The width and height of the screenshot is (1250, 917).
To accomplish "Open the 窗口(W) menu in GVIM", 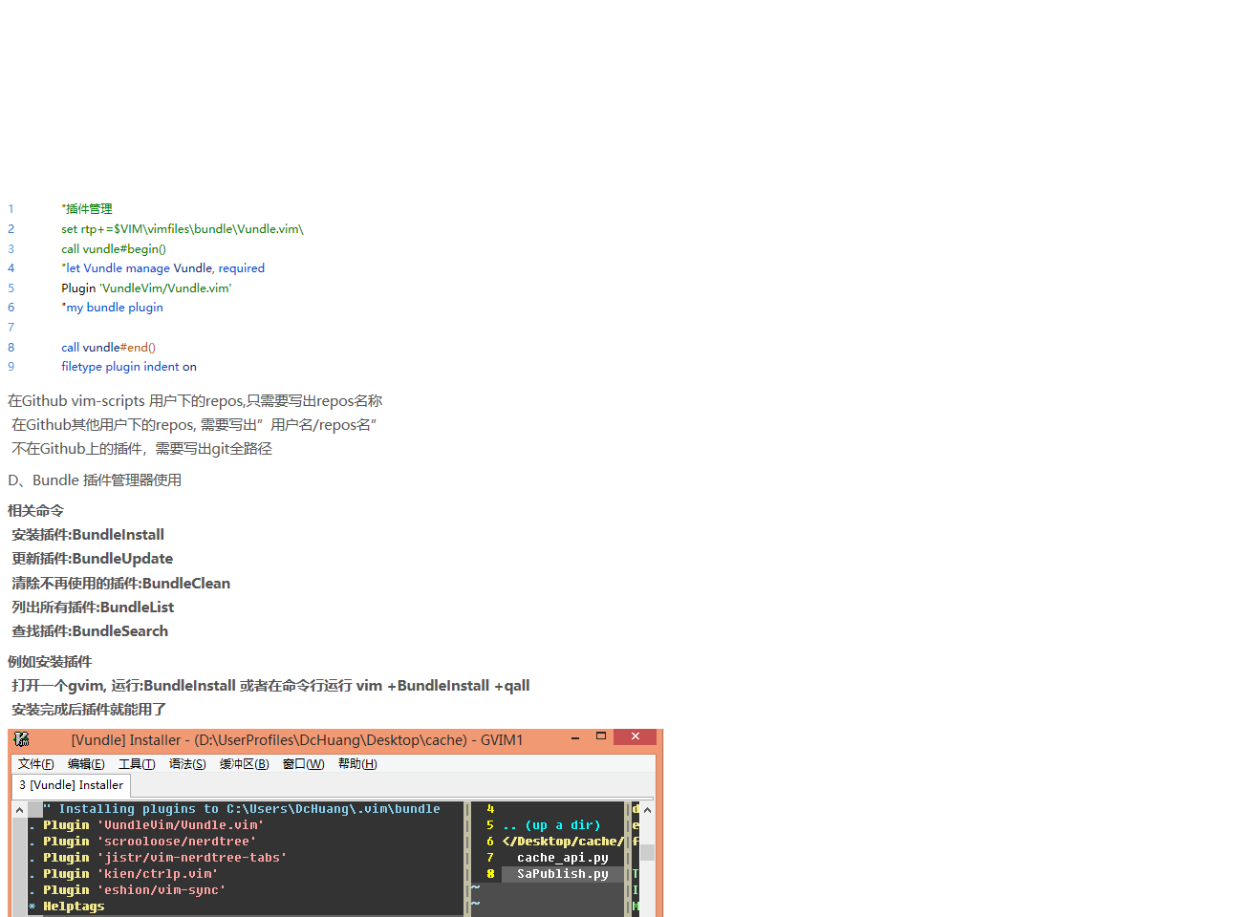I will point(304,764).
